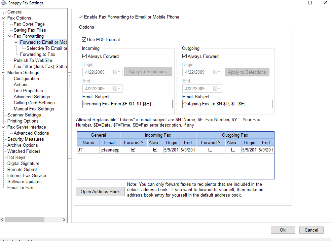
Task: Toggle Use PDF Format checkbox
Action: pyautogui.click(x=84, y=40)
